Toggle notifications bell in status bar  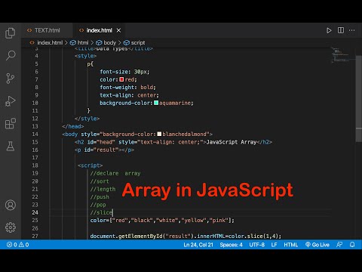pos(352,245)
